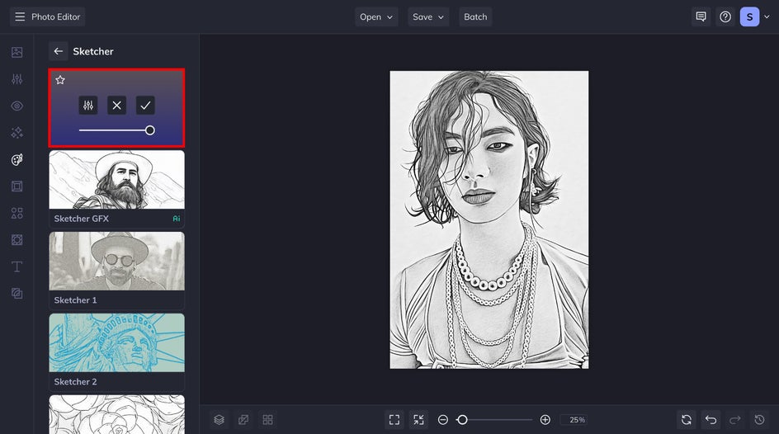Open the effect settings sliders button
This screenshot has width=779, height=434.
[x=88, y=106]
